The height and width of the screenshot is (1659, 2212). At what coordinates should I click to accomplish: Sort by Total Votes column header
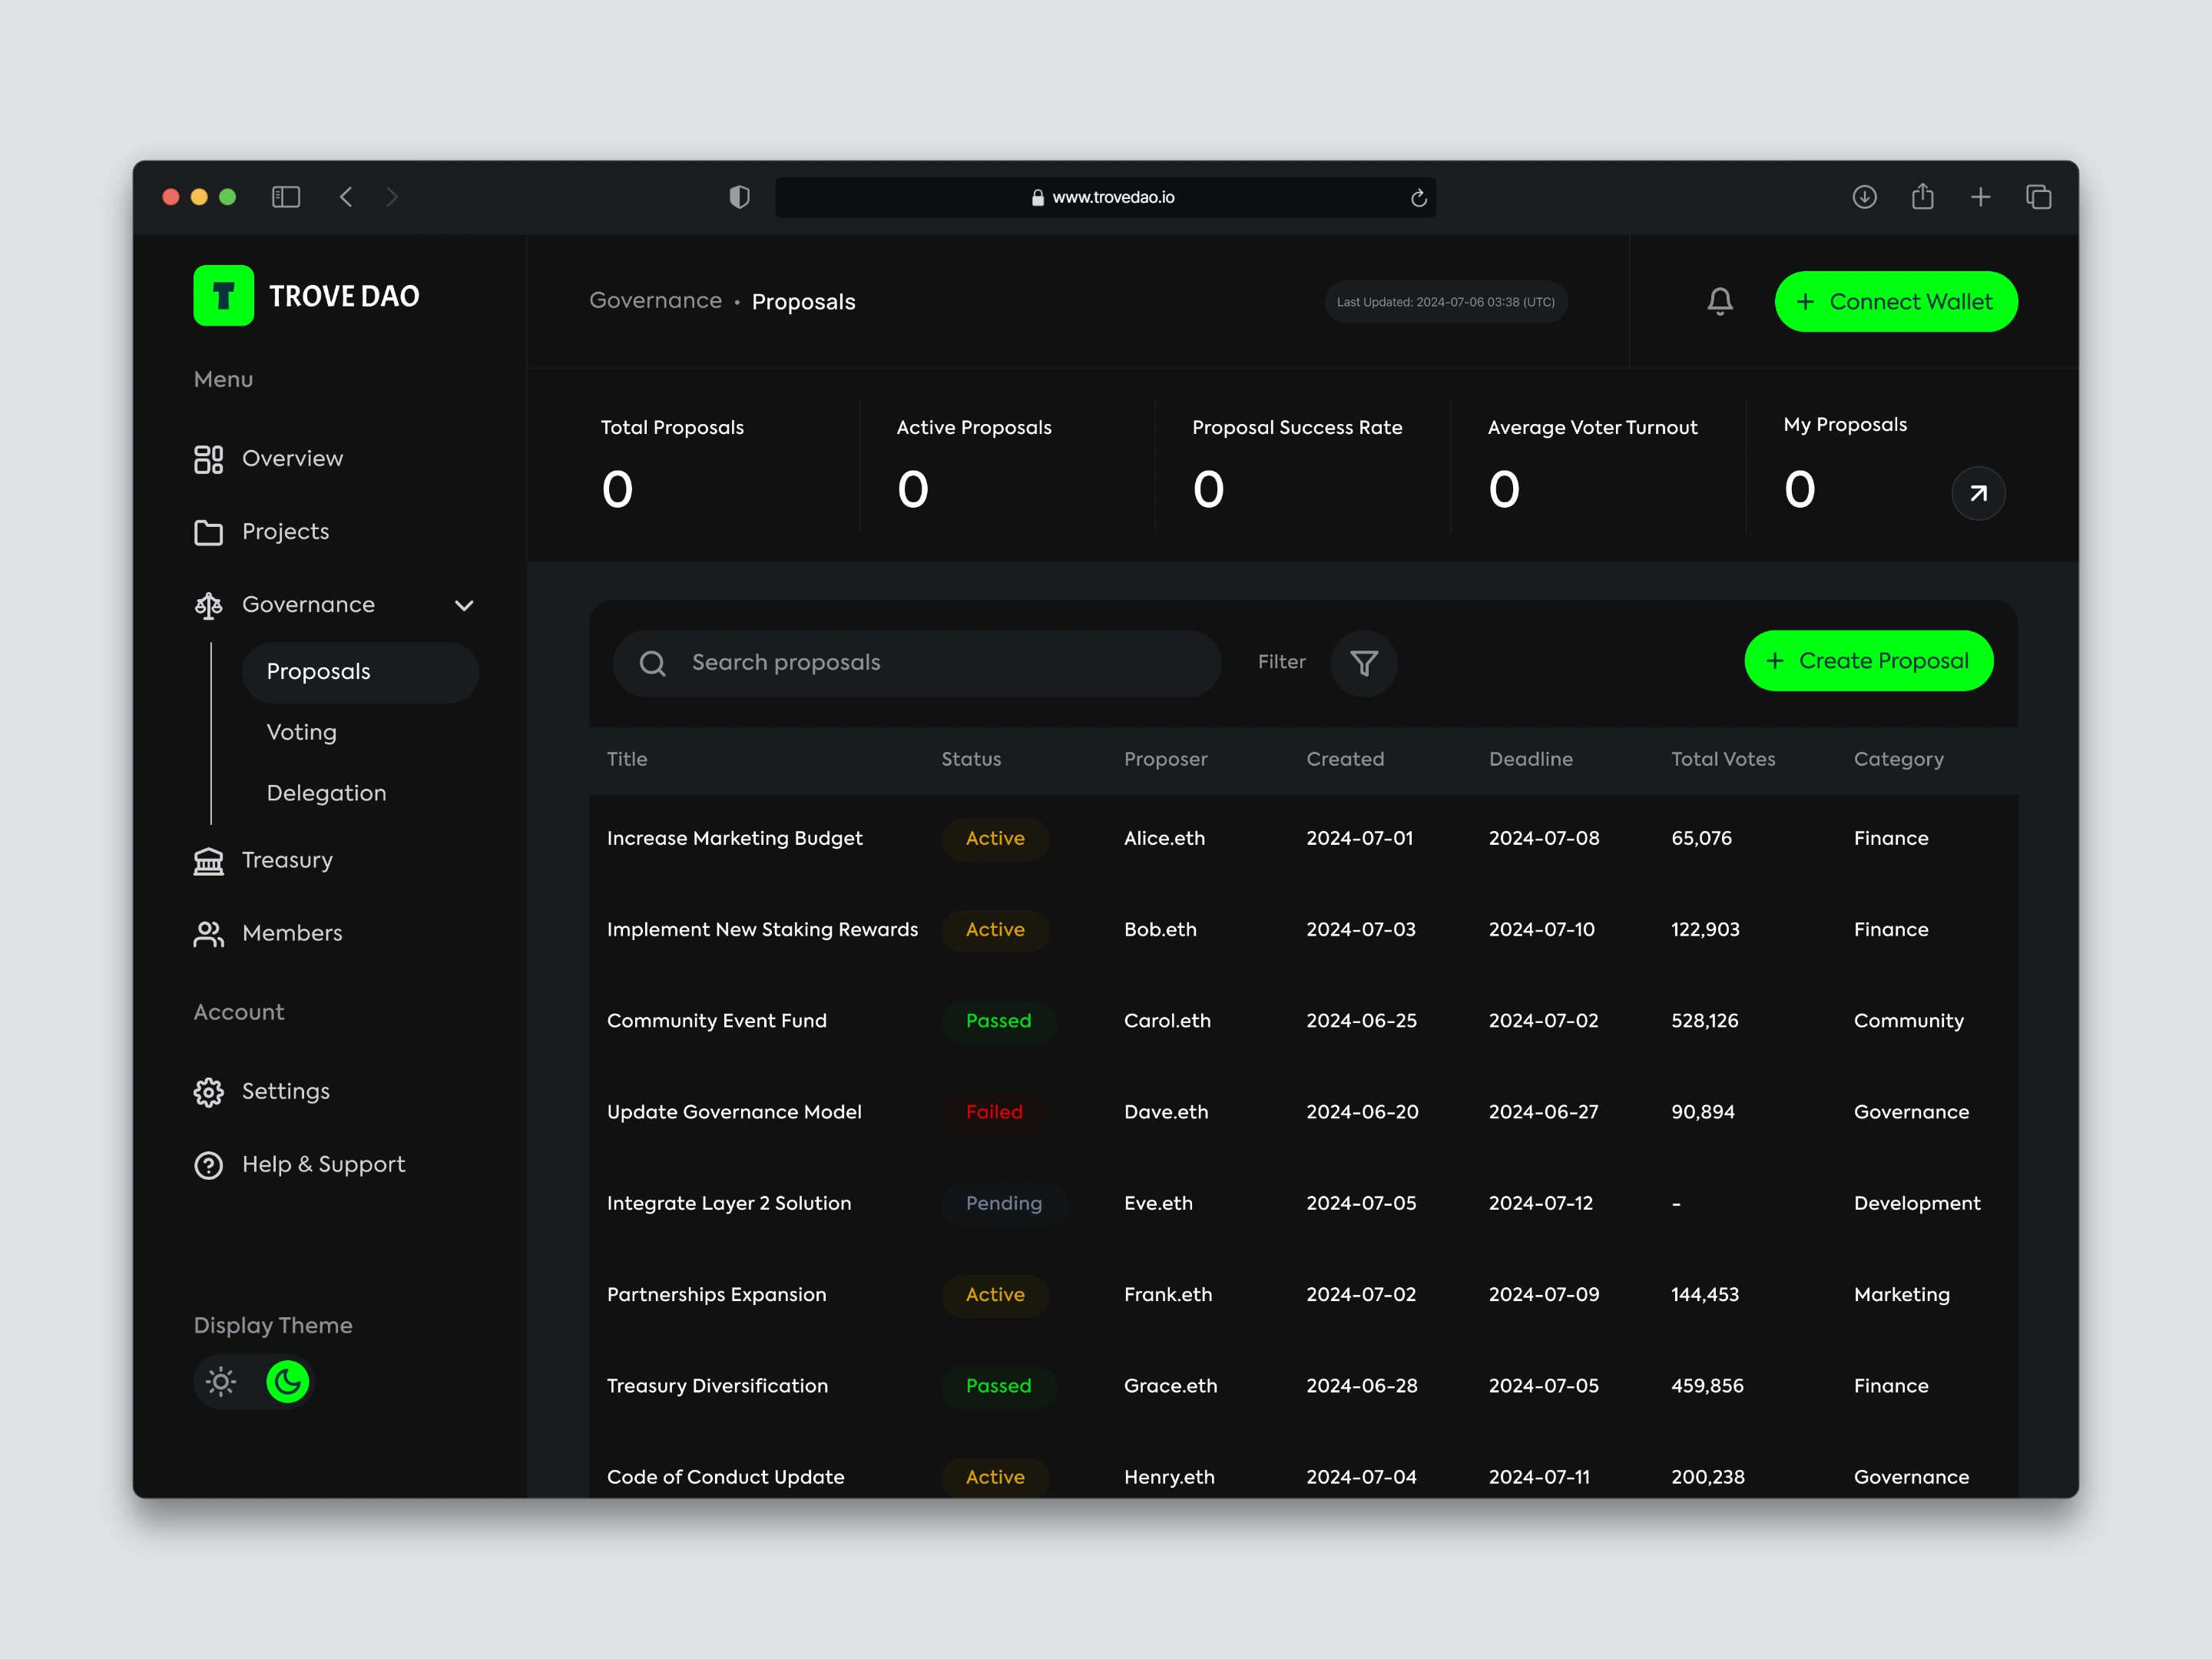point(1723,759)
